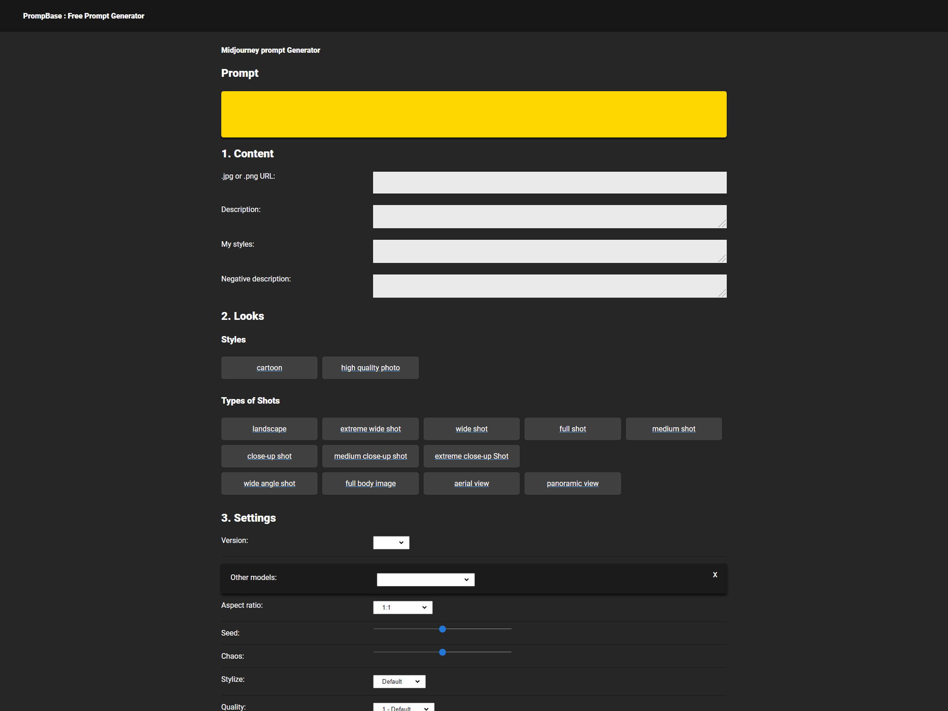The height and width of the screenshot is (711, 948).
Task: Open the Stylize Default dropdown
Action: 399,681
